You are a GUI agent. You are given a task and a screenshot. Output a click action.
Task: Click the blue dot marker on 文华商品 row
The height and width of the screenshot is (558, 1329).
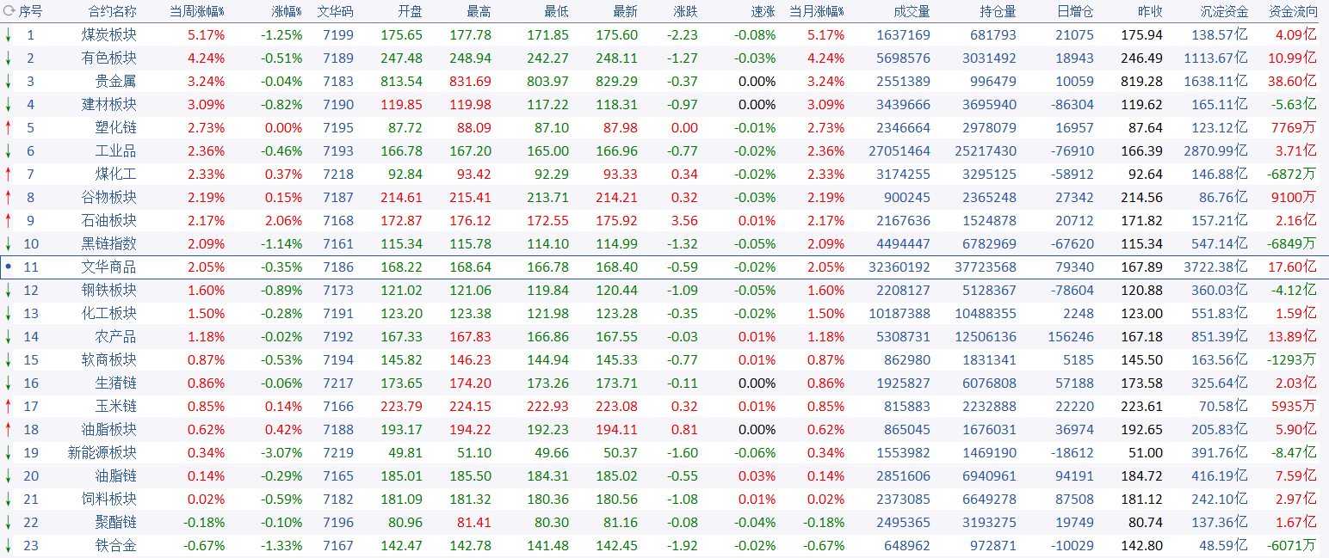click(8, 267)
